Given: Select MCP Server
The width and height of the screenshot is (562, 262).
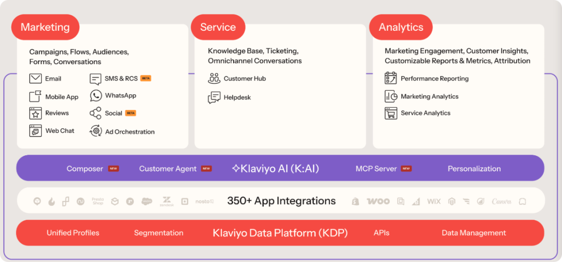Looking at the screenshot, I should pyautogui.click(x=376, y=169).
